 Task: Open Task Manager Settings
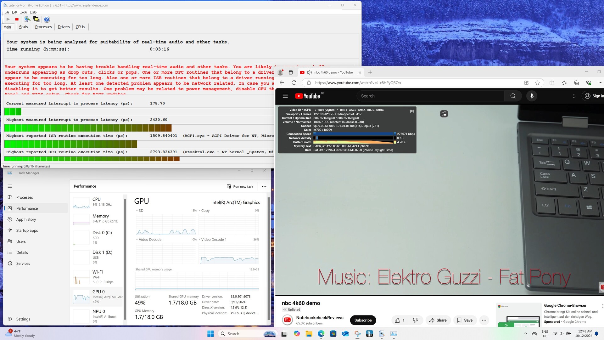(36, 319)
